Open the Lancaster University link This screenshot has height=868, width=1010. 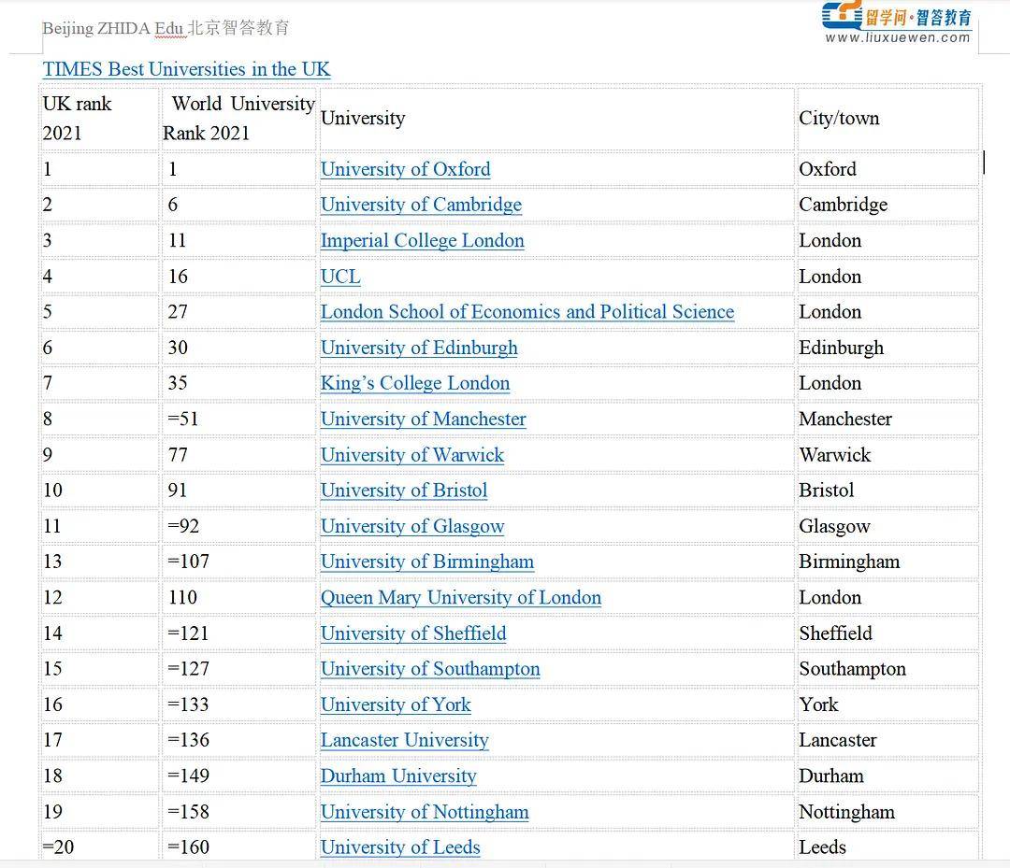(404, 740)
